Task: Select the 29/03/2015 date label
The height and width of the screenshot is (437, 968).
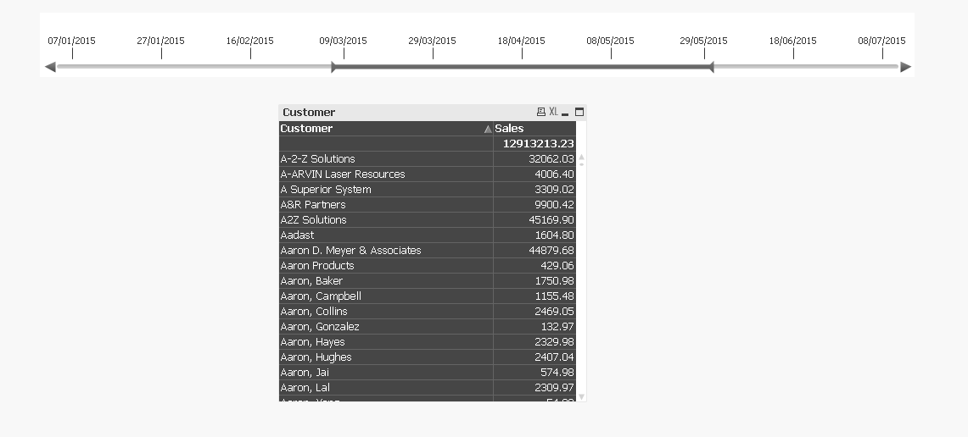Action: (x=432, y=41)
